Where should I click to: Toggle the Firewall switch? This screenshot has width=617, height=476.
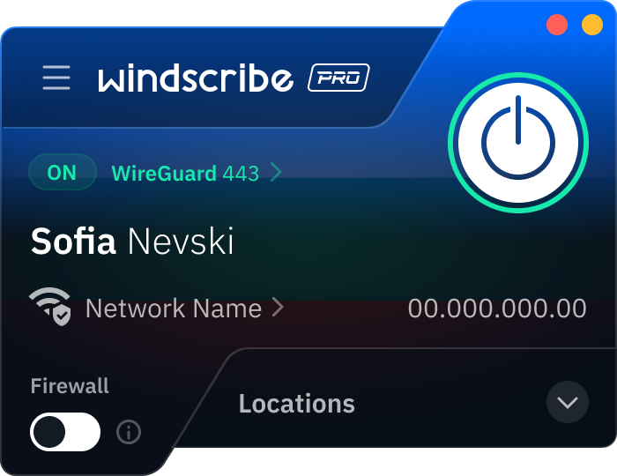pyautogui.click(x=65, y=432)
